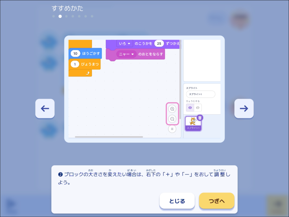This screenshot has height=217, width=289.
Task: Click the zoom-out magnifier icon
Action: (x=172, y=119)
